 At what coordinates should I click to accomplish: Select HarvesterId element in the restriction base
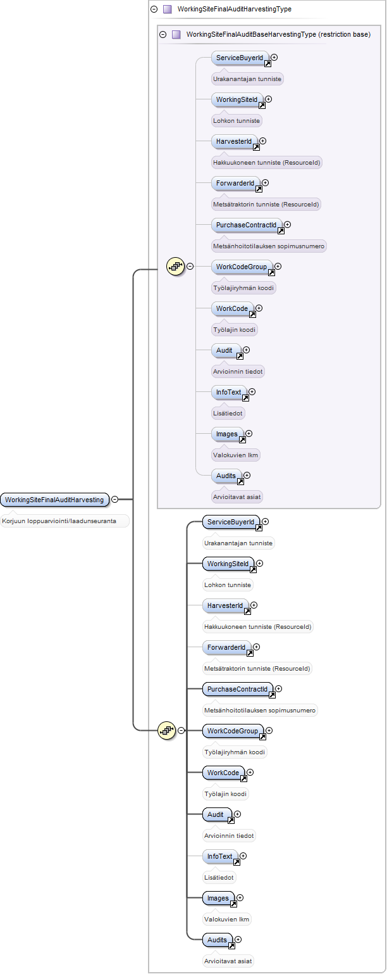point(234,141)
